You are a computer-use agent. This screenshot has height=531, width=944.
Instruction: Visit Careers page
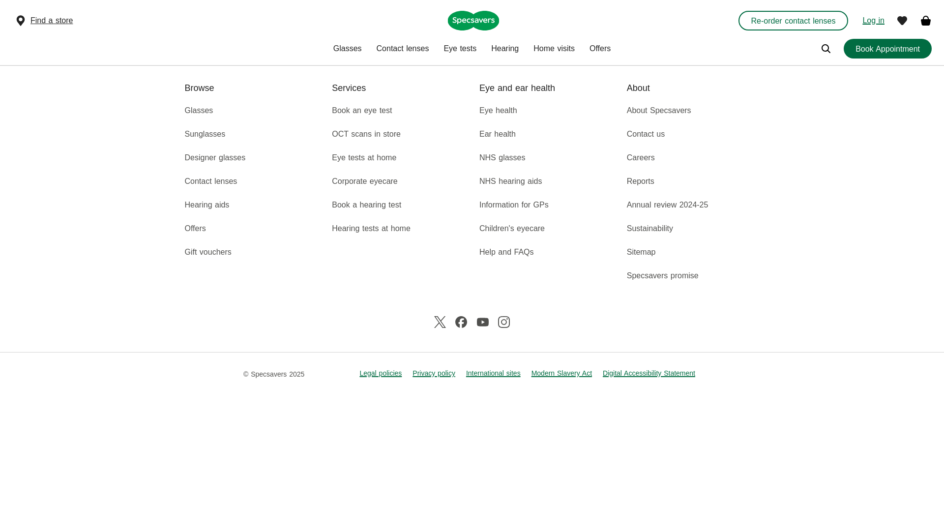(x=640, y=158)
